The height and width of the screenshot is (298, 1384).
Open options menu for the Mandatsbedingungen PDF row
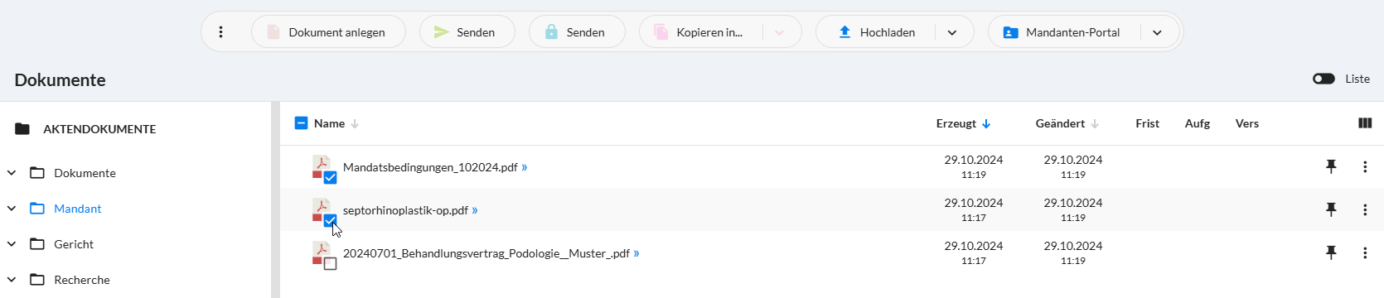[x=1365, y=166]
